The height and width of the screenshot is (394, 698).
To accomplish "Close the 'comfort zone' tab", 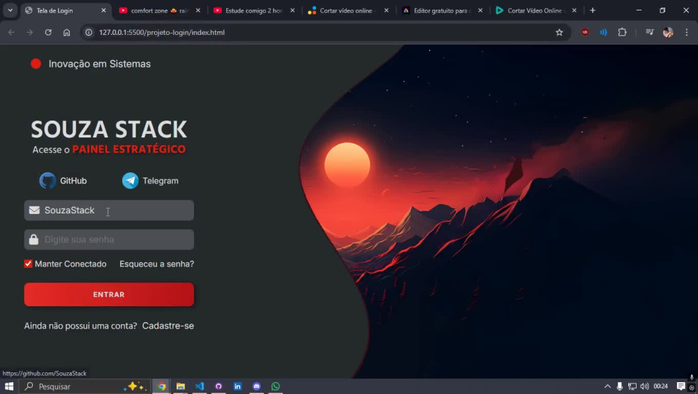I will (x=198, y=10).
